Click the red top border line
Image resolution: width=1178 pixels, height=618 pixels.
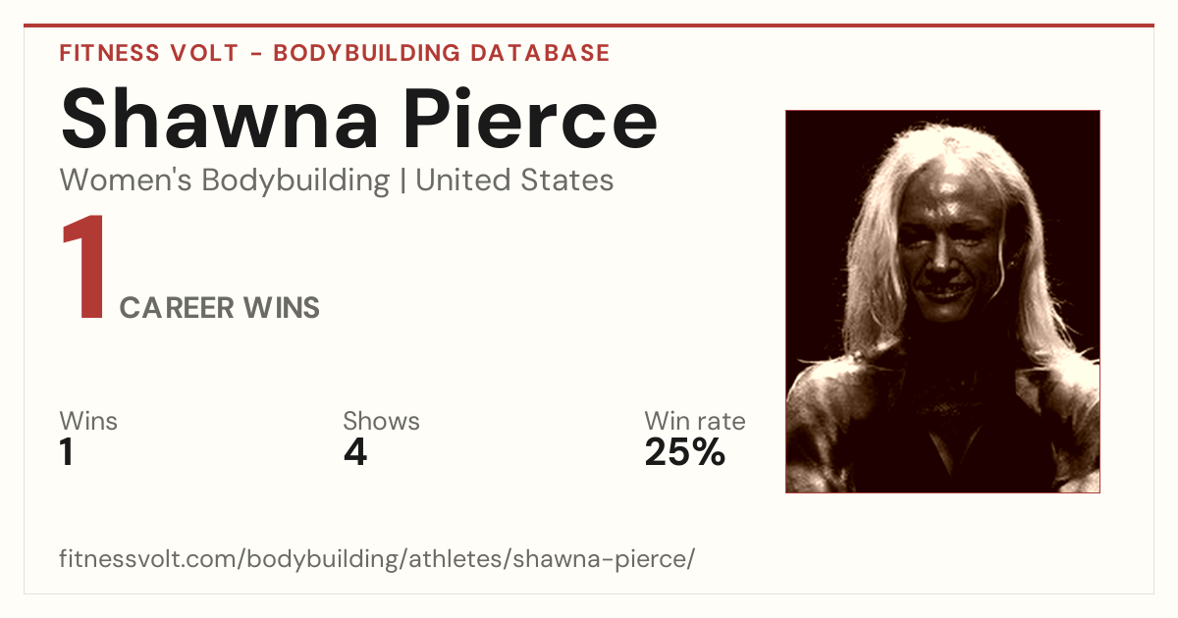(x=589, y=26)
